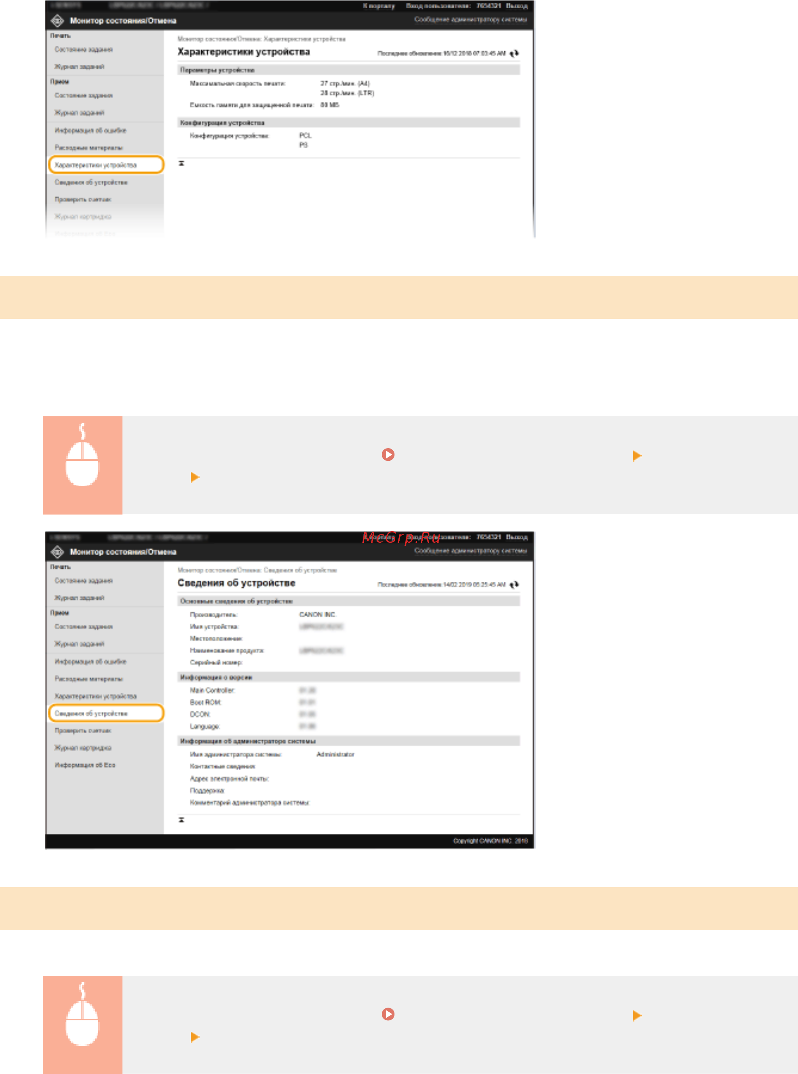Viewport: 798px width, 1074px height.
Task: Open Сведения об устройстве from Характеристики устройства page sidebar
Action: (x=91, y=183)
